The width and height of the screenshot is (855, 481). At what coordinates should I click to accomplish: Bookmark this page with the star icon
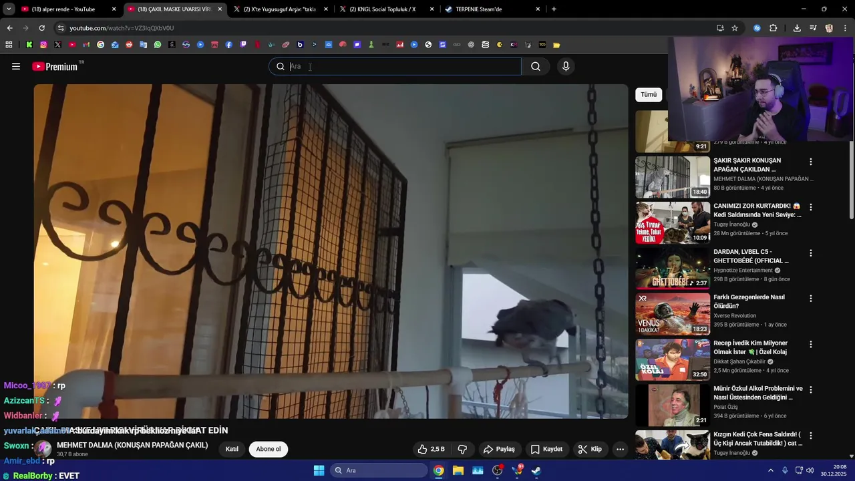click(735, 28)
